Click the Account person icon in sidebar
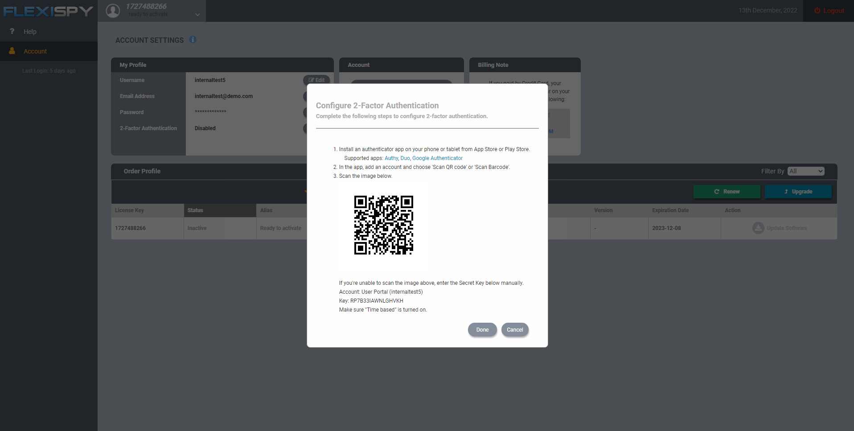 tap(12, 51)
